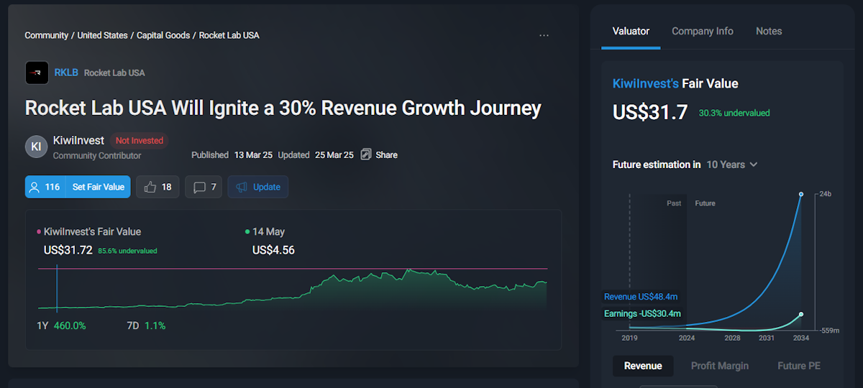Select the Revenue chart toggle
Viewport: 863px width, 388px height.
643,366
